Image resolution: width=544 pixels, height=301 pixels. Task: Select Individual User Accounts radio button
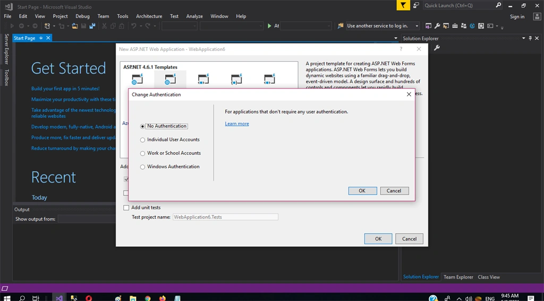point(142,140)
